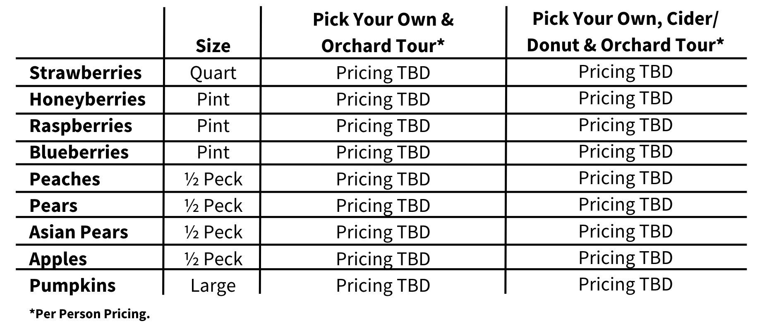
Task: Select Blueberries Pricing TBD in Cider/Donut column
Action: click(x=625, y=151)
